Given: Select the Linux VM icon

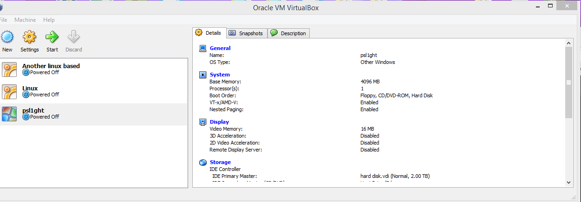Looking at the screenshot, I should [9, 92].
